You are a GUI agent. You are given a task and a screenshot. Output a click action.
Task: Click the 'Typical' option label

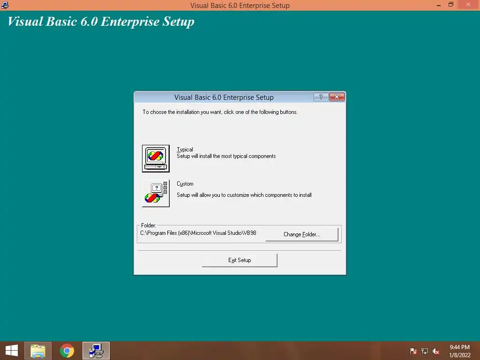pos(185,150)
